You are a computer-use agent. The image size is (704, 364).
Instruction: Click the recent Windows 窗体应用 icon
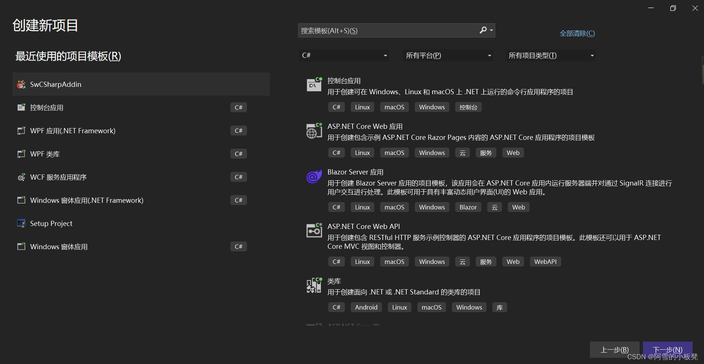tap(21, 247)
